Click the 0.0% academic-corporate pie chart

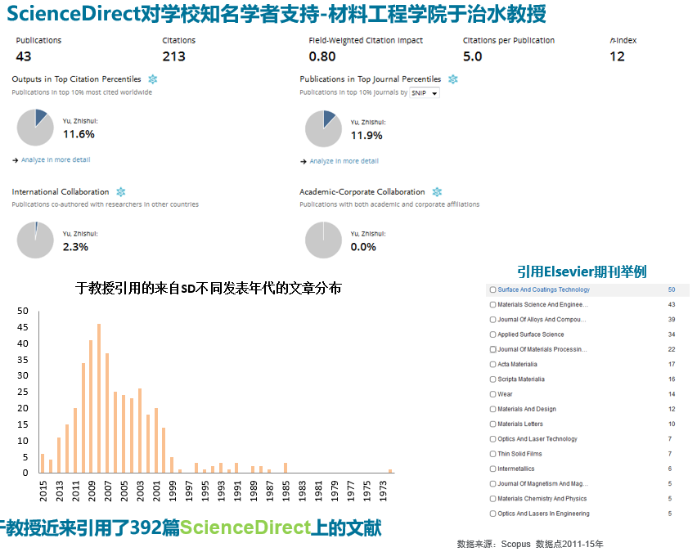(323, 240)
